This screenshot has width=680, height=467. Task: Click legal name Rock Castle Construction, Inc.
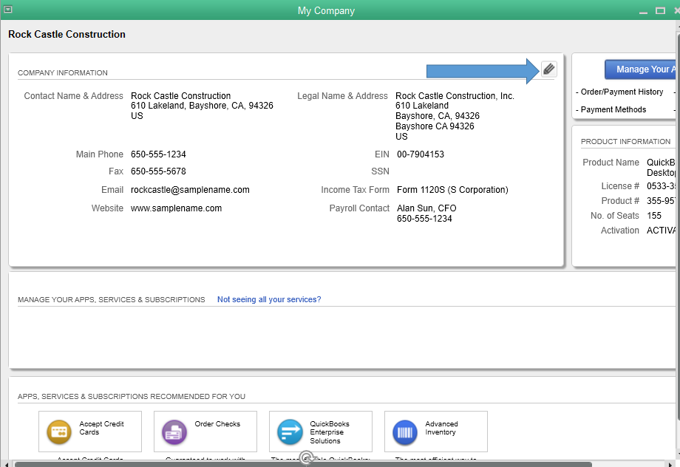[455, 96]
